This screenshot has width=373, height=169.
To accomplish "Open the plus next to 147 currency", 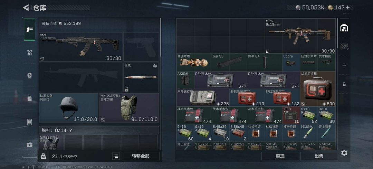I will [347, 8].
